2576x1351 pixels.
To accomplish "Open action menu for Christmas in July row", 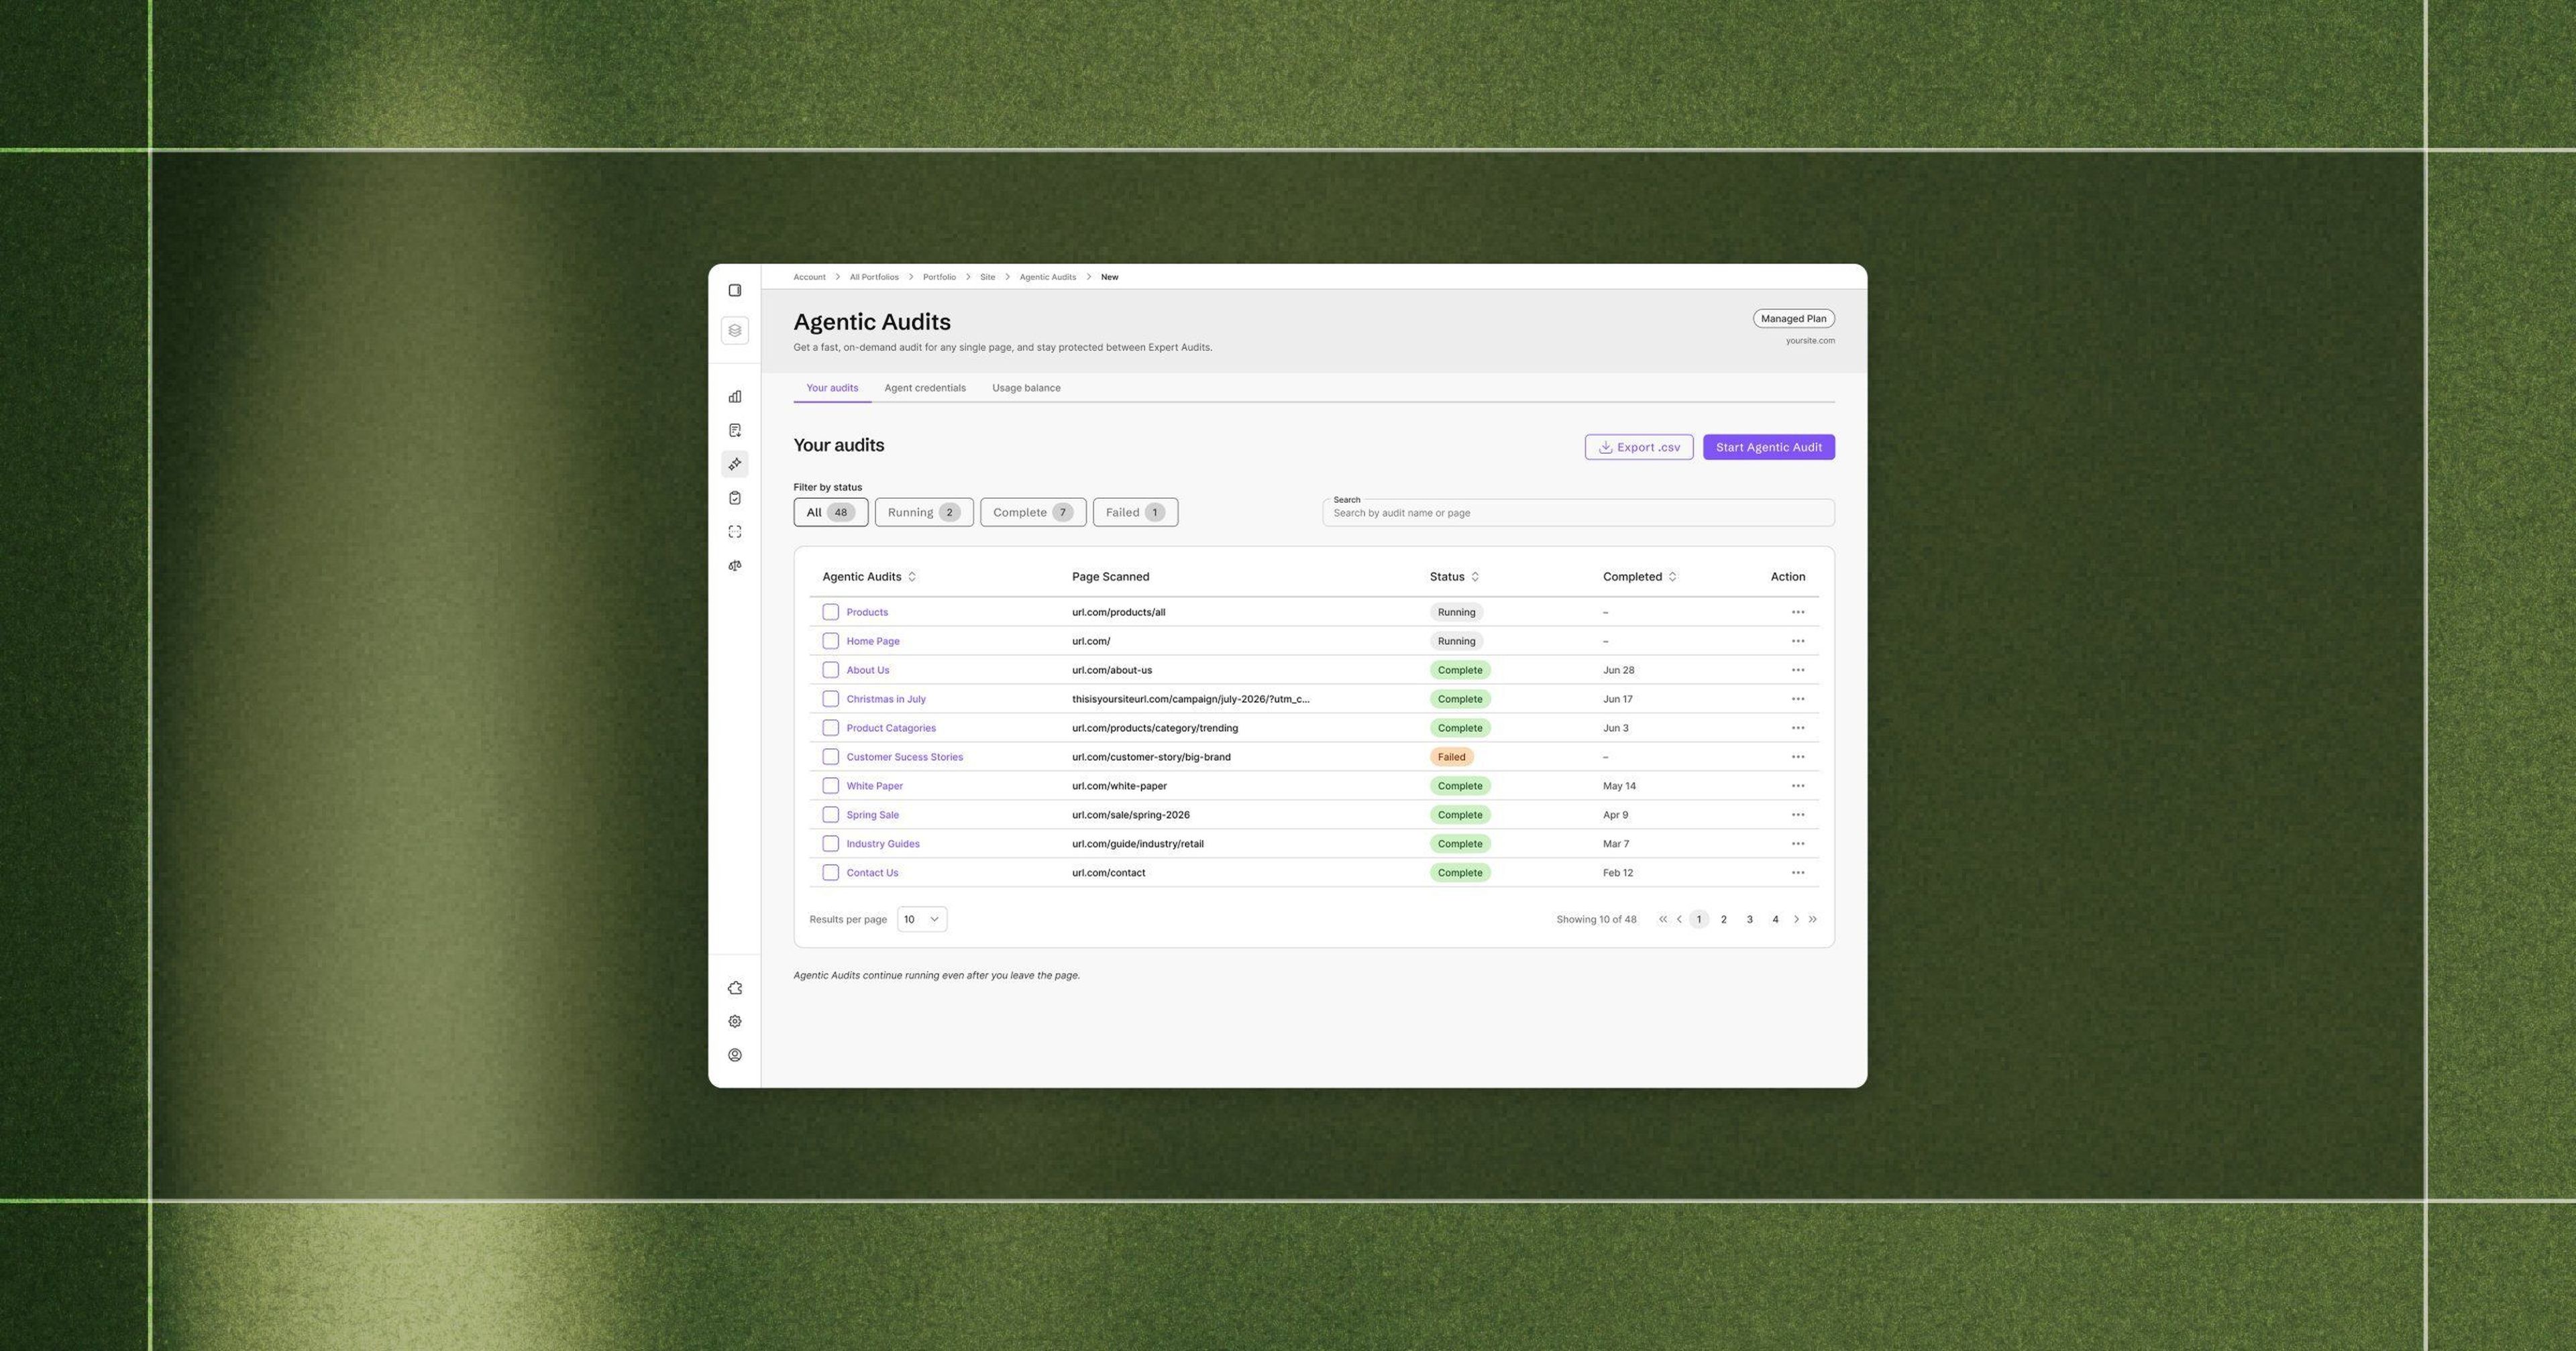I will coord(1798,699).
